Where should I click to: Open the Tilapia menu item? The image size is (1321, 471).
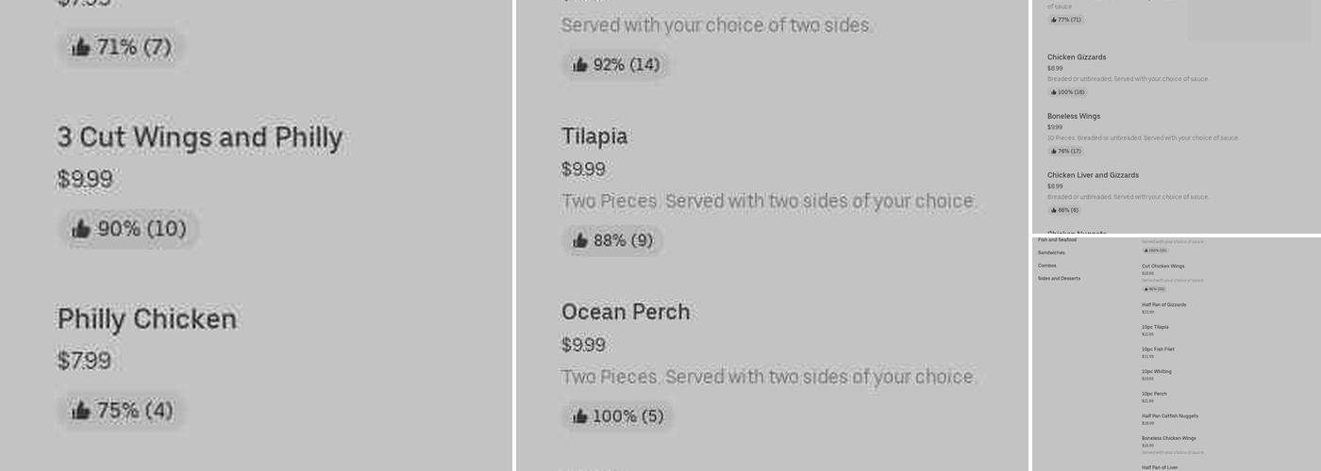point(594,137)
